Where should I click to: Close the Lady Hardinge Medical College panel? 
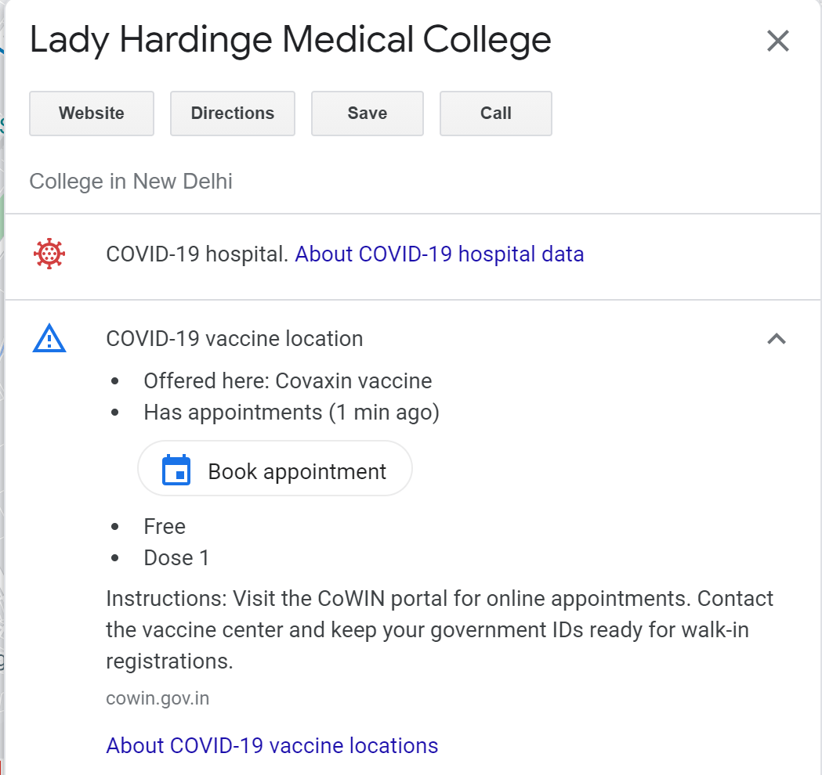(x=777, y=41)
